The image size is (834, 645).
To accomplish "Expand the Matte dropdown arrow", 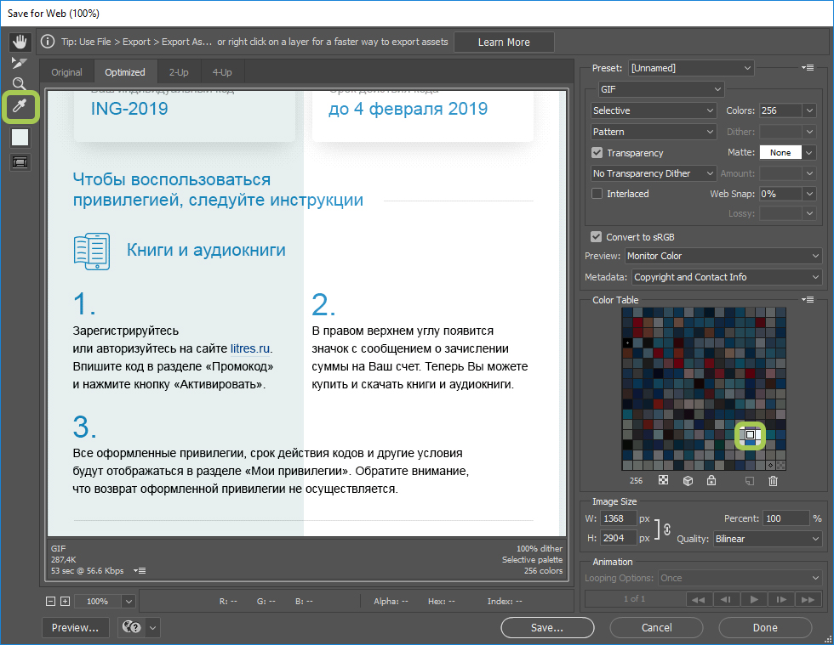I will point(809,152).
